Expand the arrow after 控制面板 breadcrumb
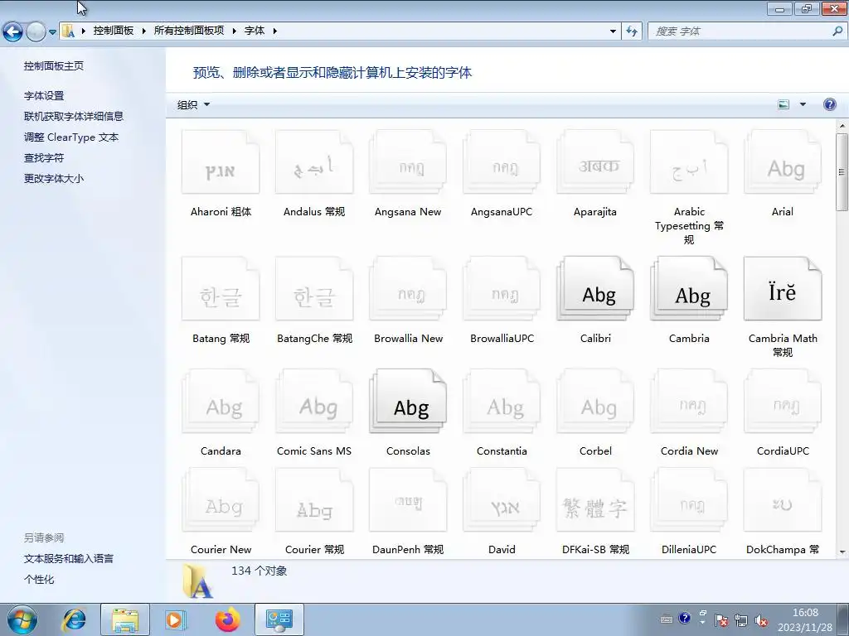 click(143, 31)
